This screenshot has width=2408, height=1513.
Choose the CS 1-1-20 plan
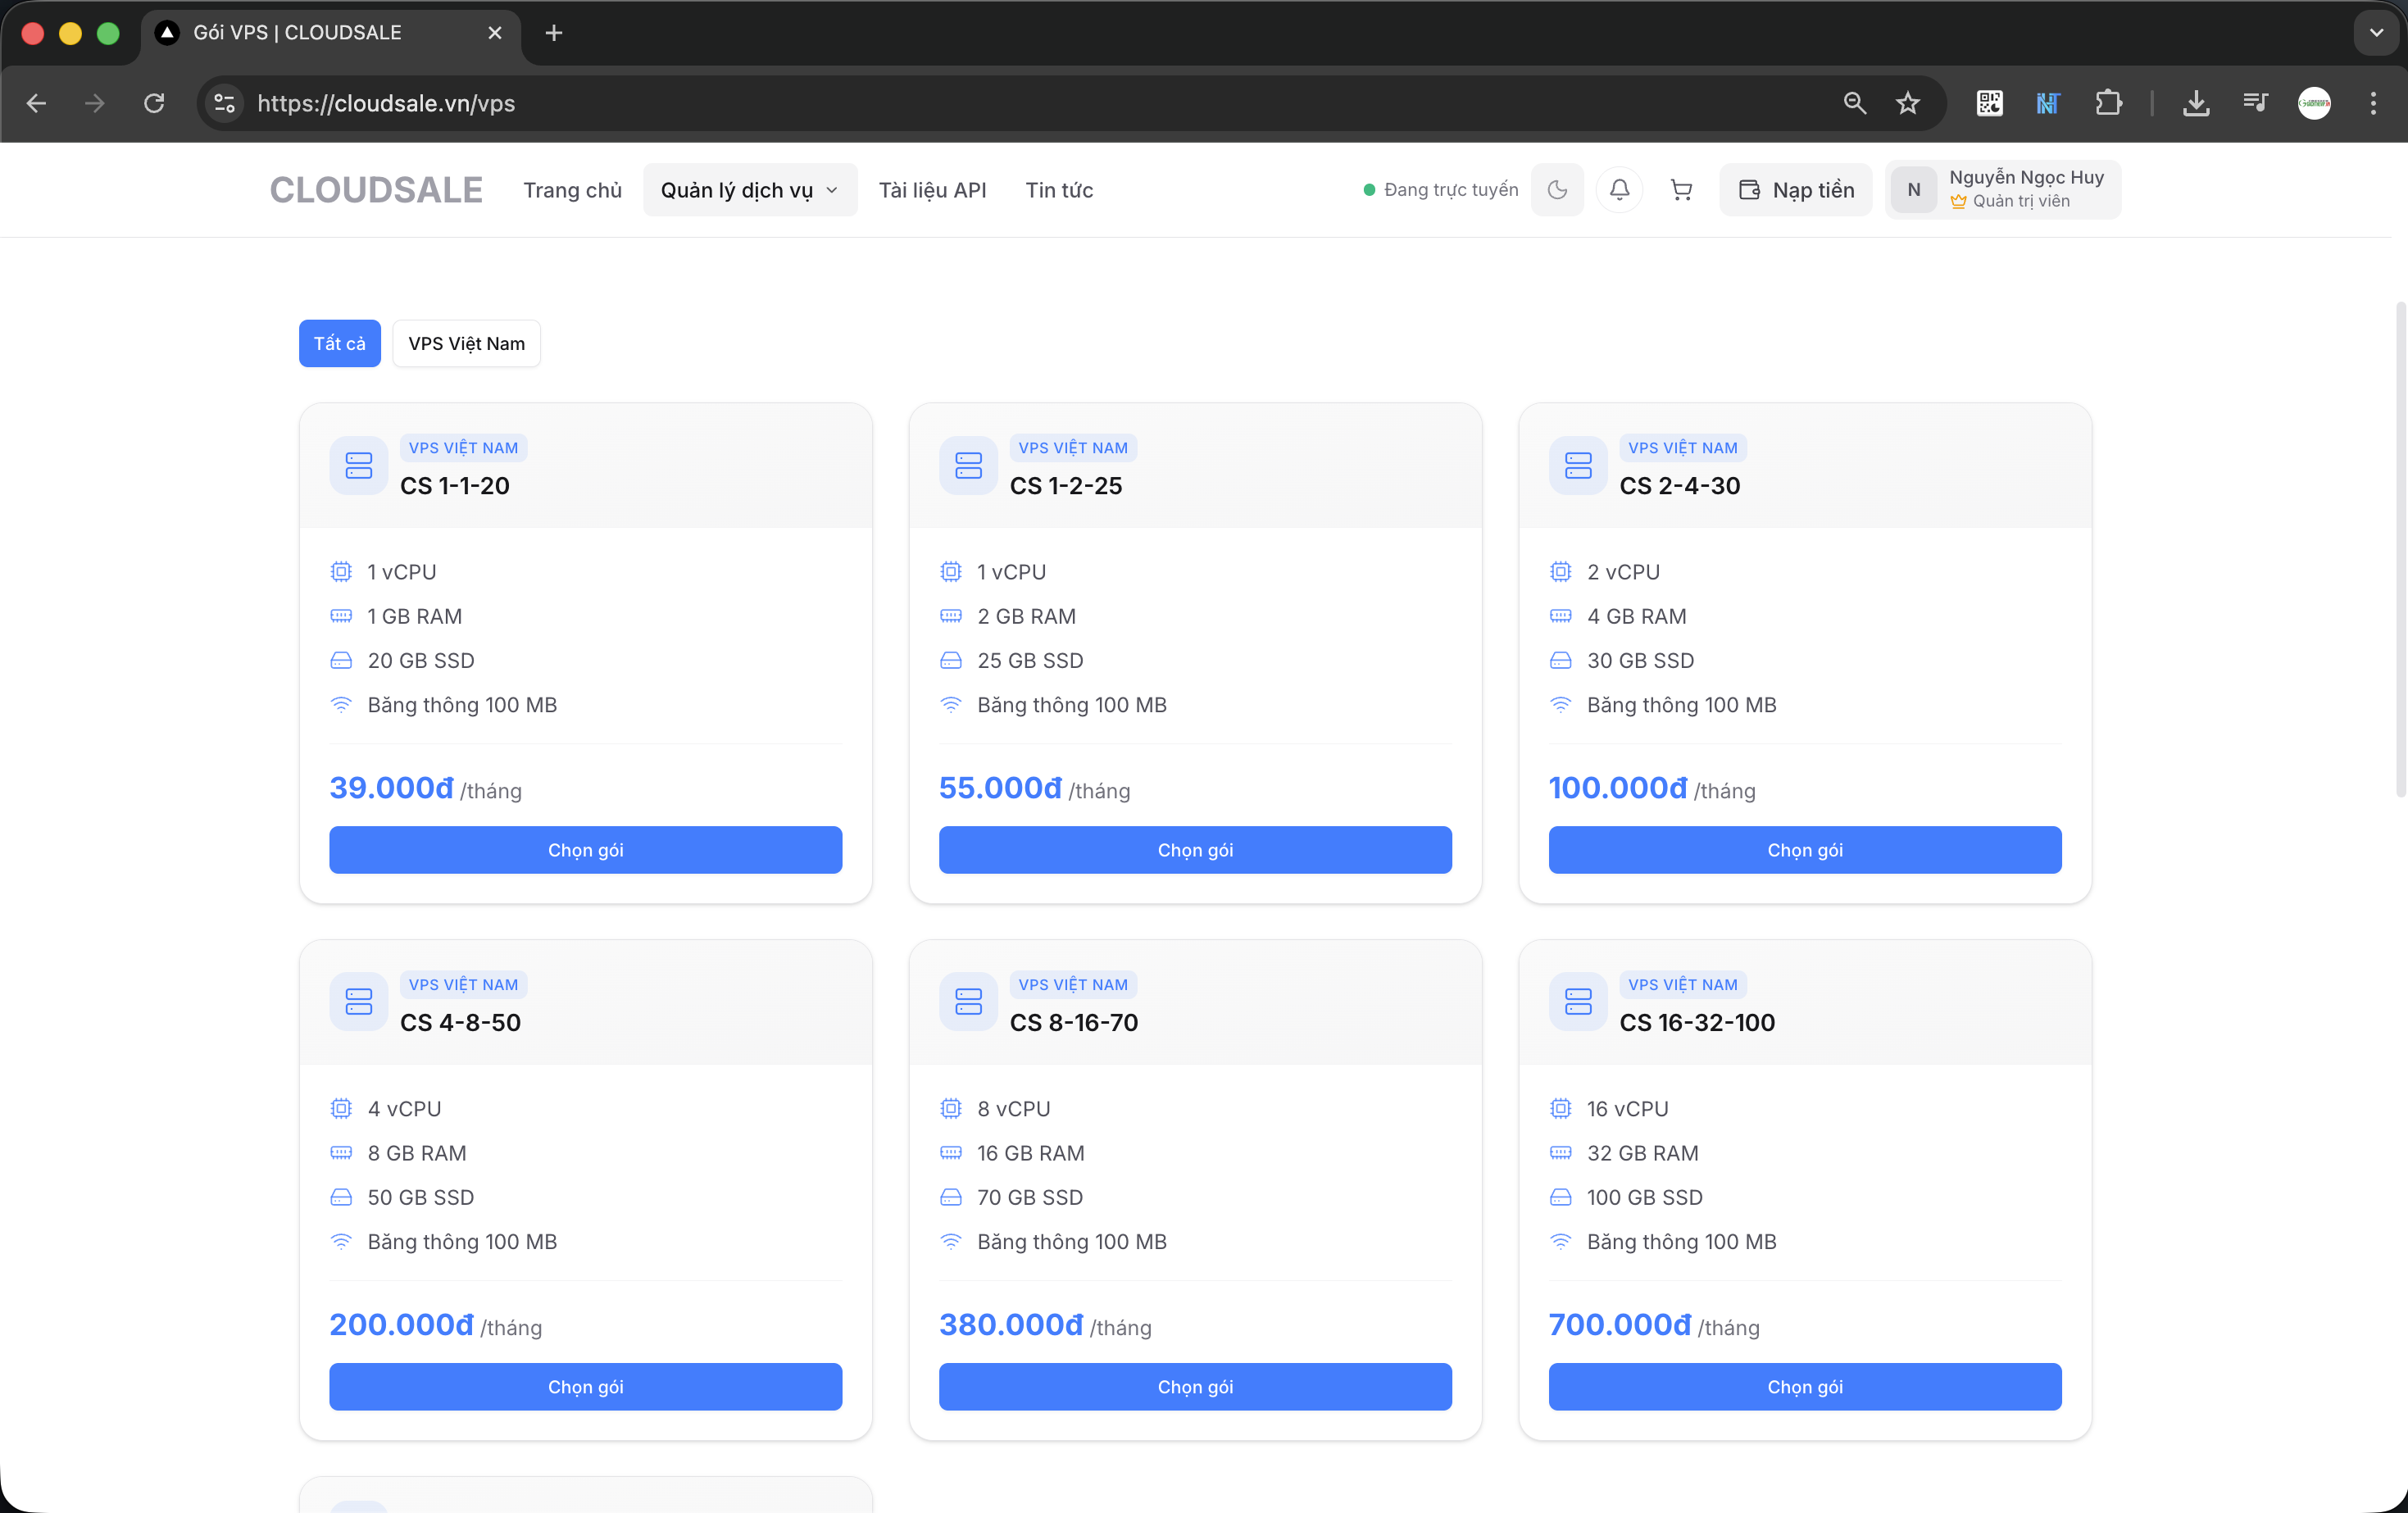(x=585, y=850)
